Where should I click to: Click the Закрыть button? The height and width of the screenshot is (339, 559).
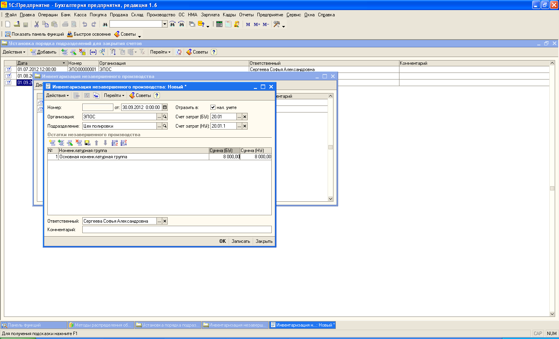264,241
